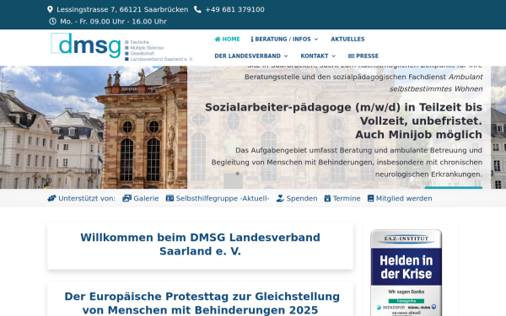Click the Willkommen beim DMSG Landesverband heading
The width and height of the screenshot is (506, 316).
click(200, 244)
